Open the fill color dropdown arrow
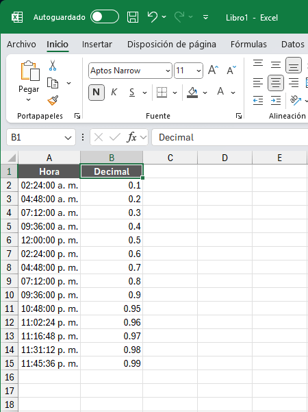The image size is (308, 412). (205, 93)
